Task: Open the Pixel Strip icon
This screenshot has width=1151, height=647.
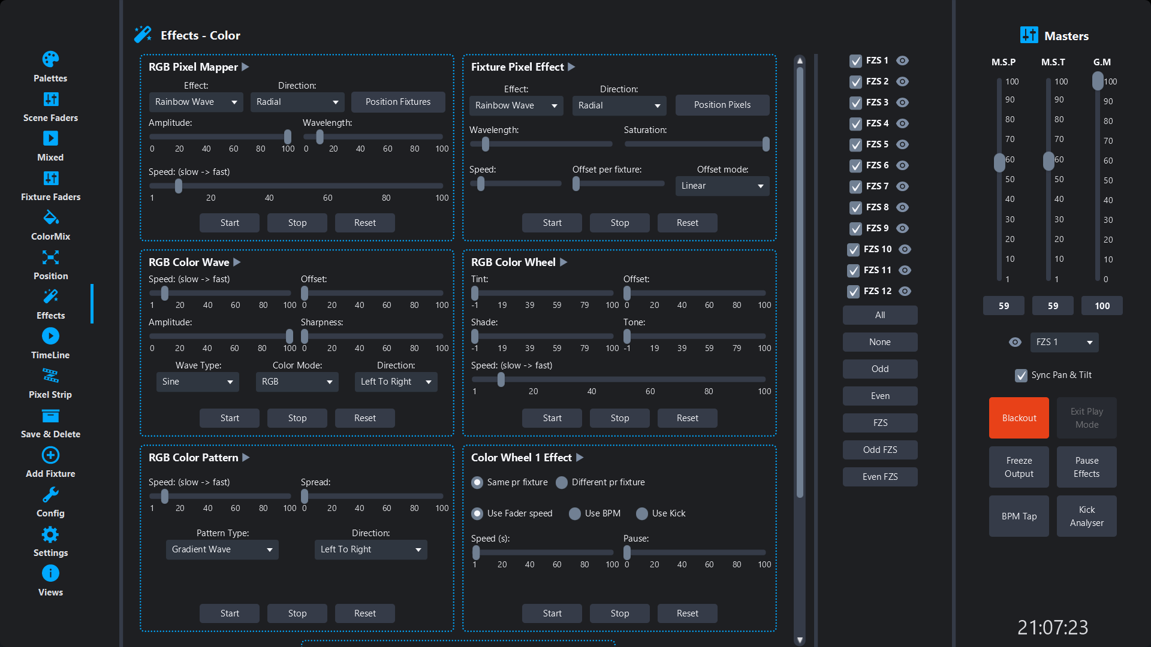Action: pyautogui.click(x=50, y=376)
